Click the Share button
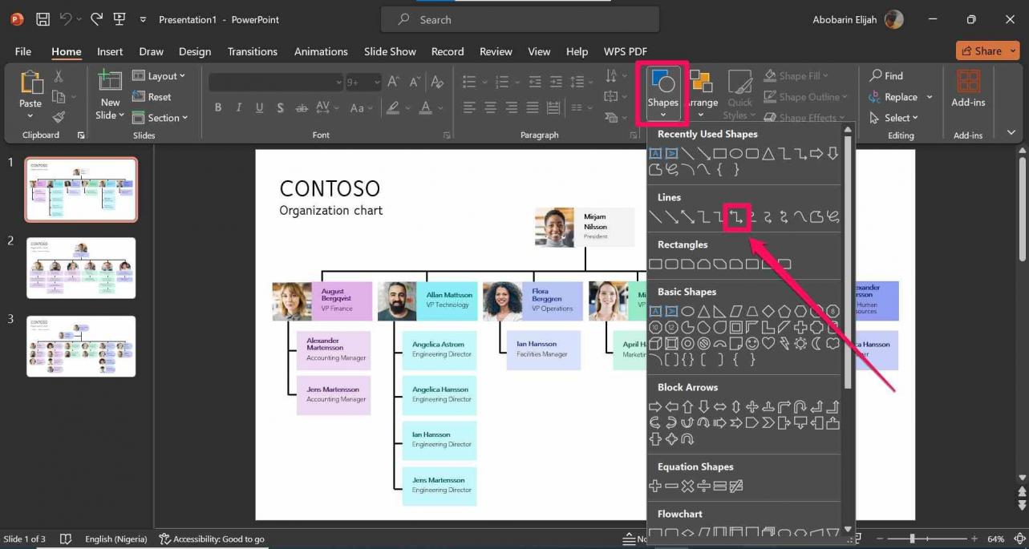1029x549 pixels. [987, 50]
